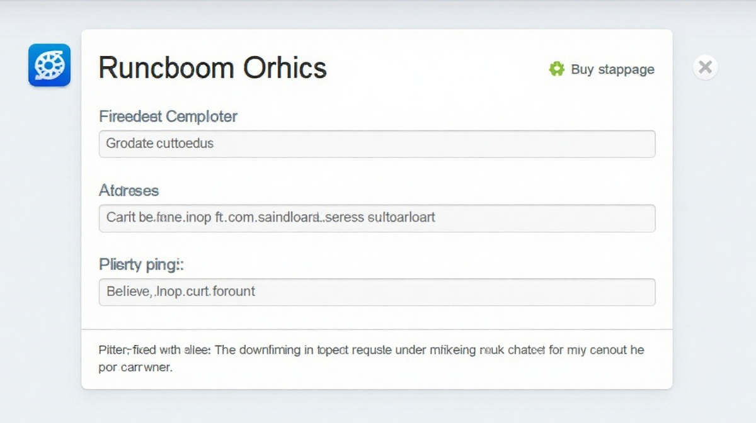Click the footer's last line "por carrwner."
Image resolution: width=756 pixels, height=423 pixels.
[135, 367]
